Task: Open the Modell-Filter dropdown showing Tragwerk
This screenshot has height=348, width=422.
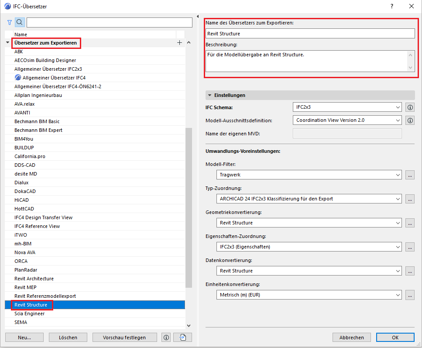Action: (309, 175)
